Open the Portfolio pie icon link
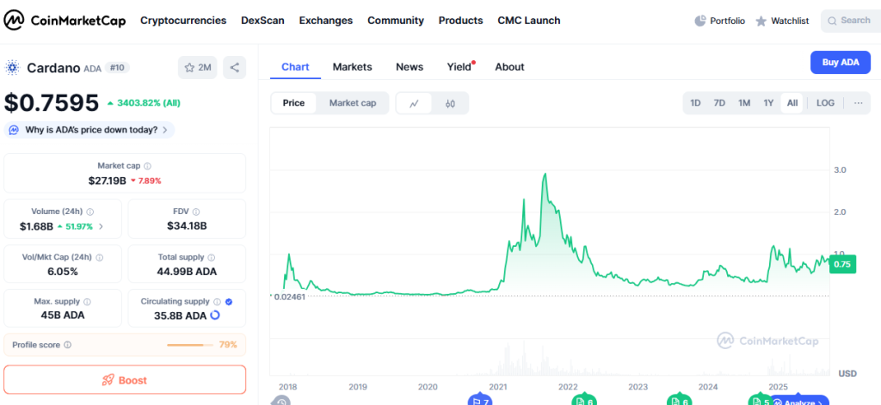This screenshot has height=405, width=881. [x=719, y=21]
